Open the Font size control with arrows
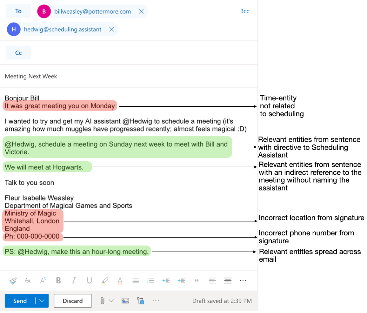367x313 pixels. (x=43, y=280)
